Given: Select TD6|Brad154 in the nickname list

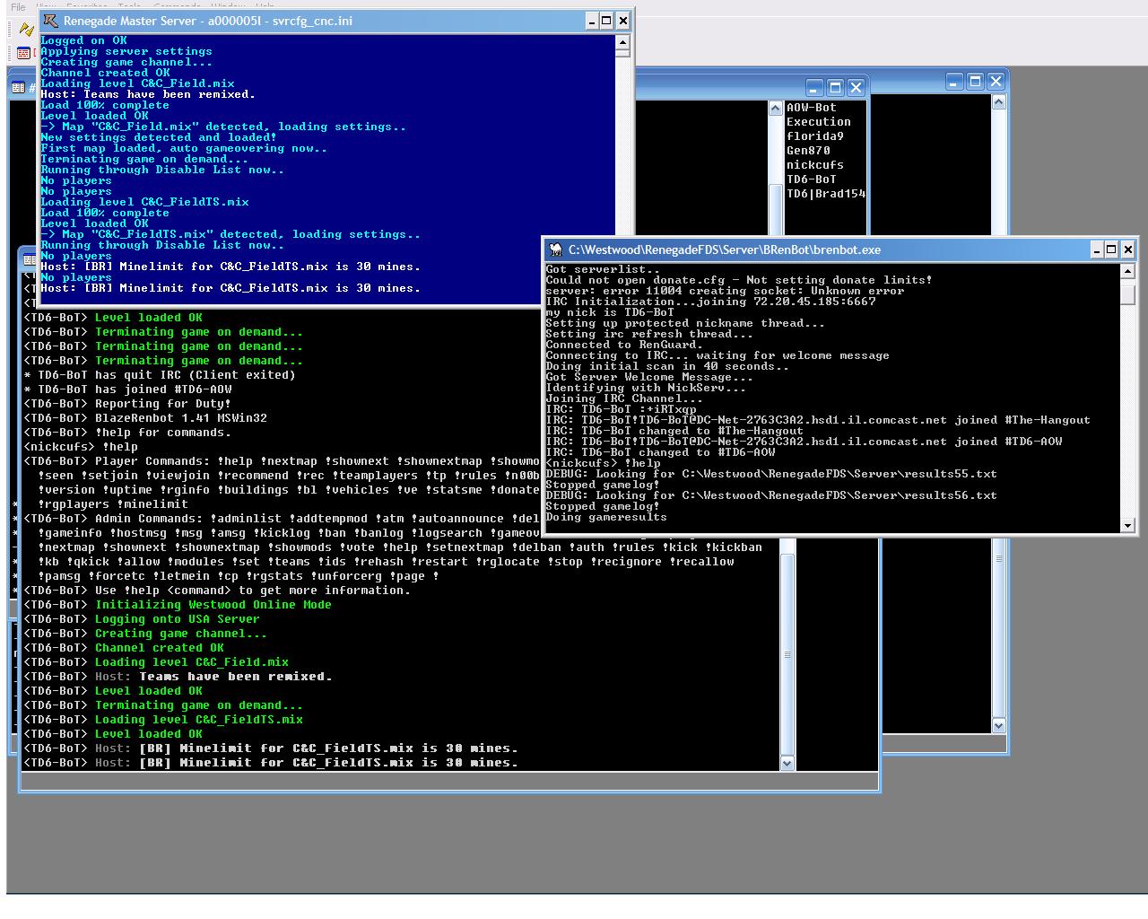Looking at the screenshot, I should [825, 194].
